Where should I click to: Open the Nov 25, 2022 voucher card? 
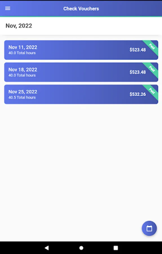81,94
